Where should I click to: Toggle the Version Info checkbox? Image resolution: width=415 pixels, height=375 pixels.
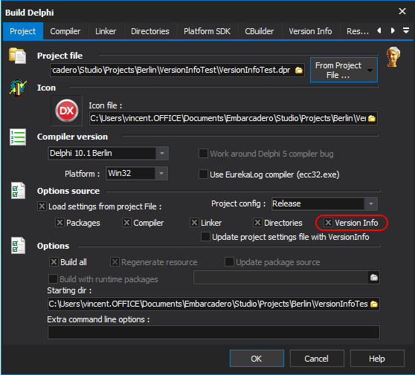point(328,223)
